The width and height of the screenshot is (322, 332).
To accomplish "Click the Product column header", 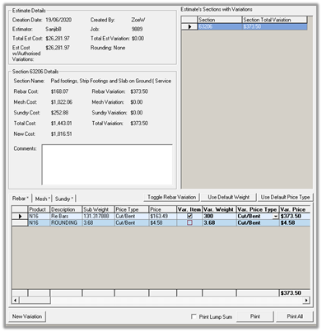I will pyautogui.click(x=39, y=209).
